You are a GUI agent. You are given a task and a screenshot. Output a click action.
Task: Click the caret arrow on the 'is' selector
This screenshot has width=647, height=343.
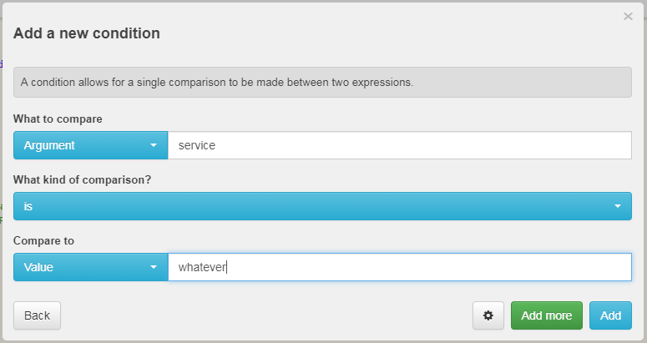click(x=618, y=206)
